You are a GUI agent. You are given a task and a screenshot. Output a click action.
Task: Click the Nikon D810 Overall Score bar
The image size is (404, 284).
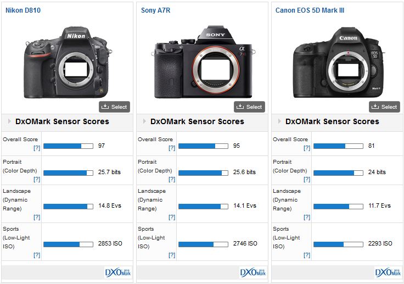(68, 146)
